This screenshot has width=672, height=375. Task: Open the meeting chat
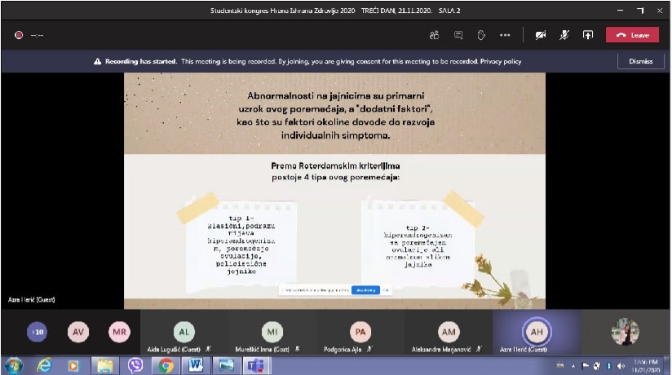tap(458, 35)
